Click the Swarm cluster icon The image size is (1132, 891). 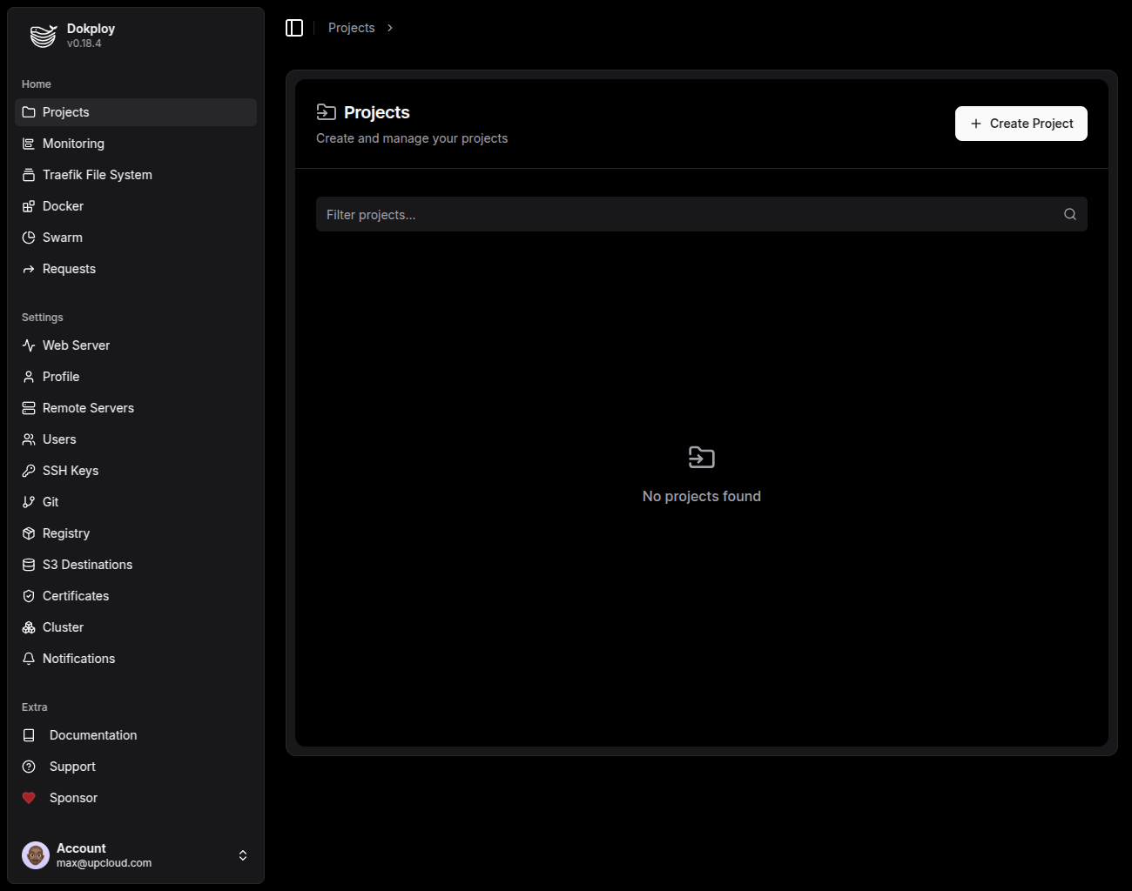click(29, 238)
